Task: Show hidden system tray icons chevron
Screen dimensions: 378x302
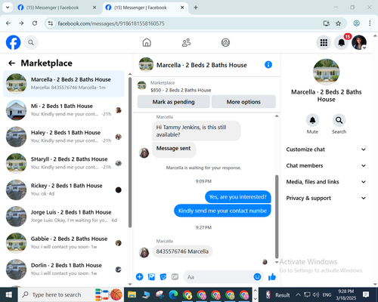Action: 298,294
